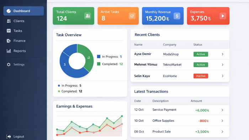This screenshot has width=249, height=140.
Task: Click the blue In Progress legend square
Action: [99, 56]
